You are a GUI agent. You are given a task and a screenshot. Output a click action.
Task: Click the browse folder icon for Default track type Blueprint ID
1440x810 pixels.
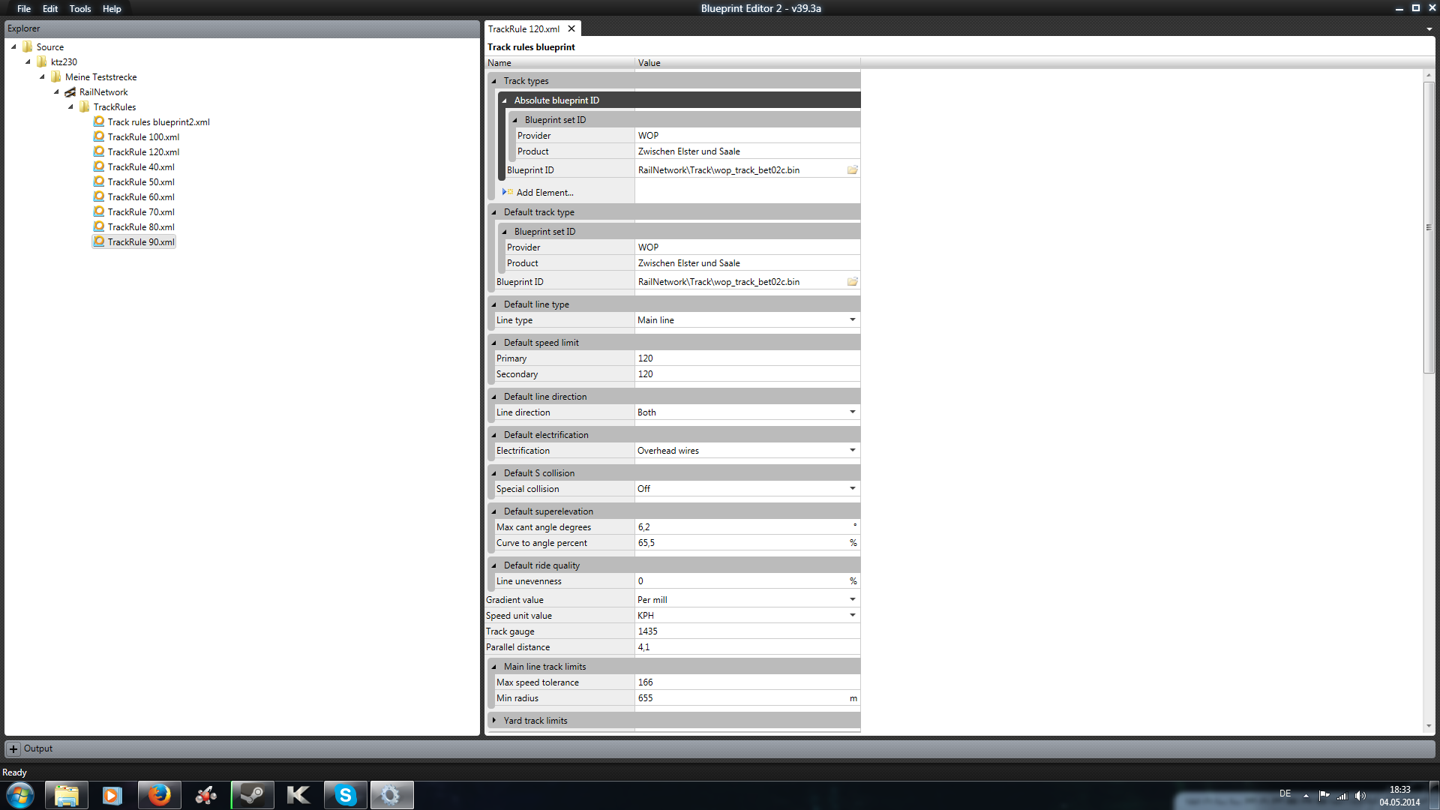pos(852,282)
